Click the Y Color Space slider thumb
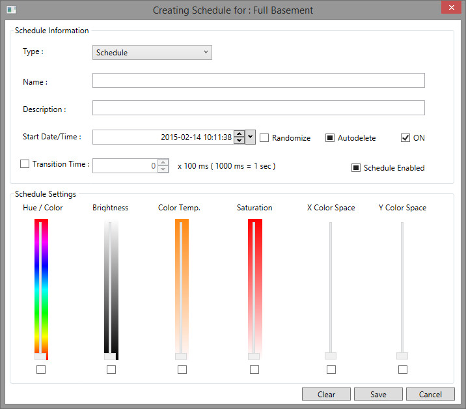Viewport: 466px width, 409px height. (x=402, y=356)
